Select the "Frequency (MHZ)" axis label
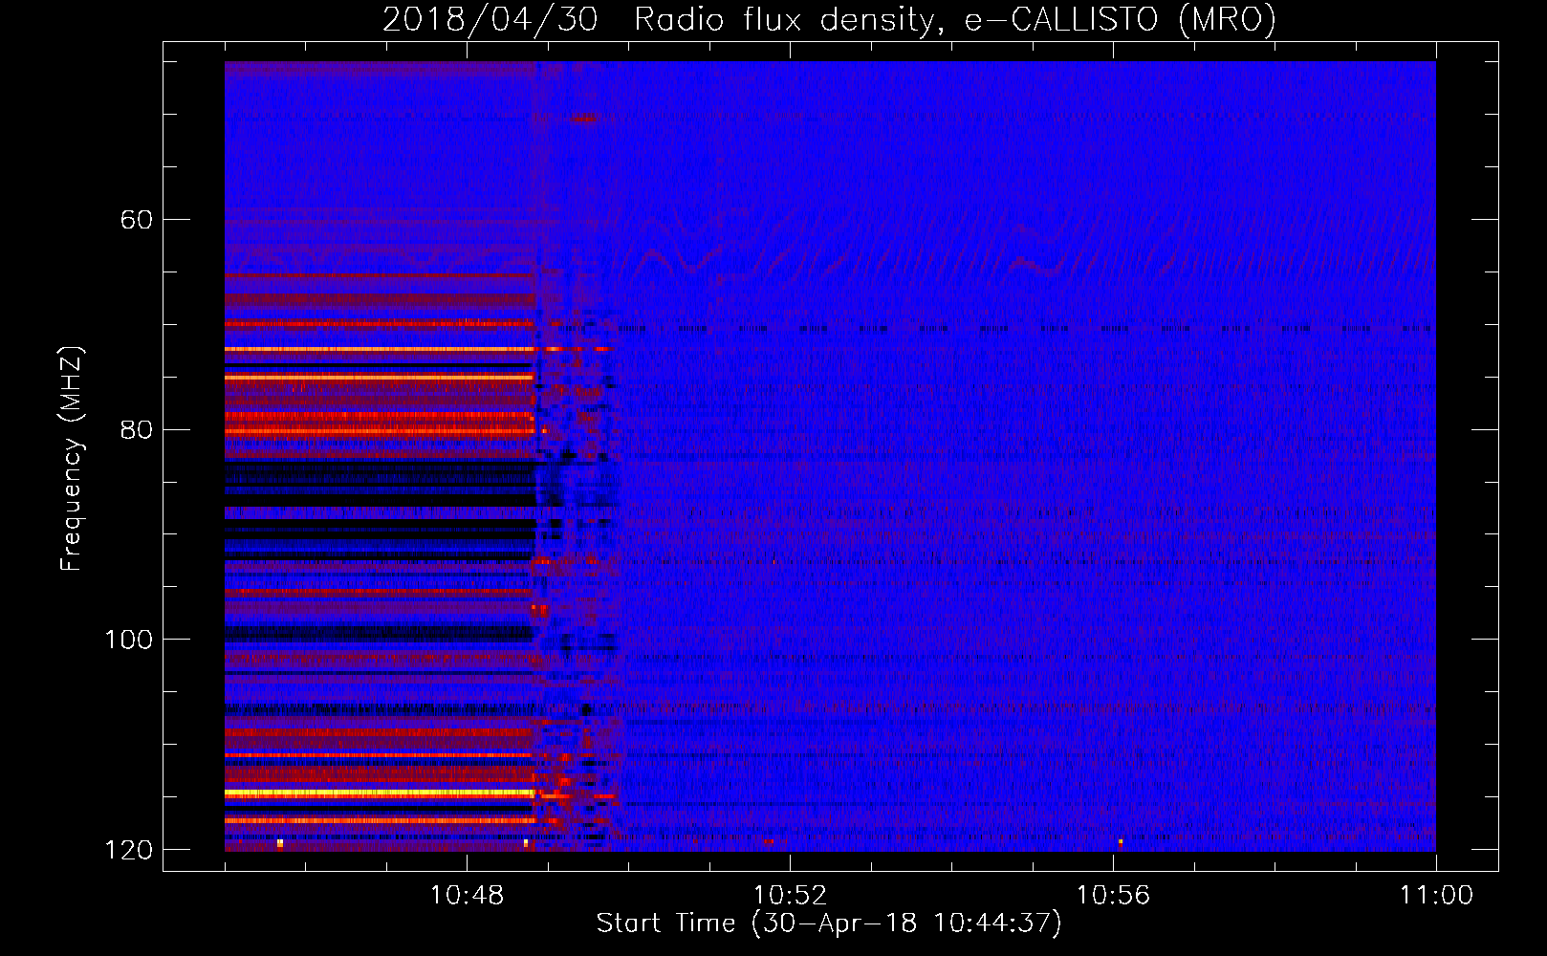The image size is (1547, 956). point(72,458)
